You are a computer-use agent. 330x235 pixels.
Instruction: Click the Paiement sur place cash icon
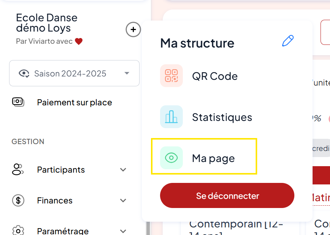point(18,102)
